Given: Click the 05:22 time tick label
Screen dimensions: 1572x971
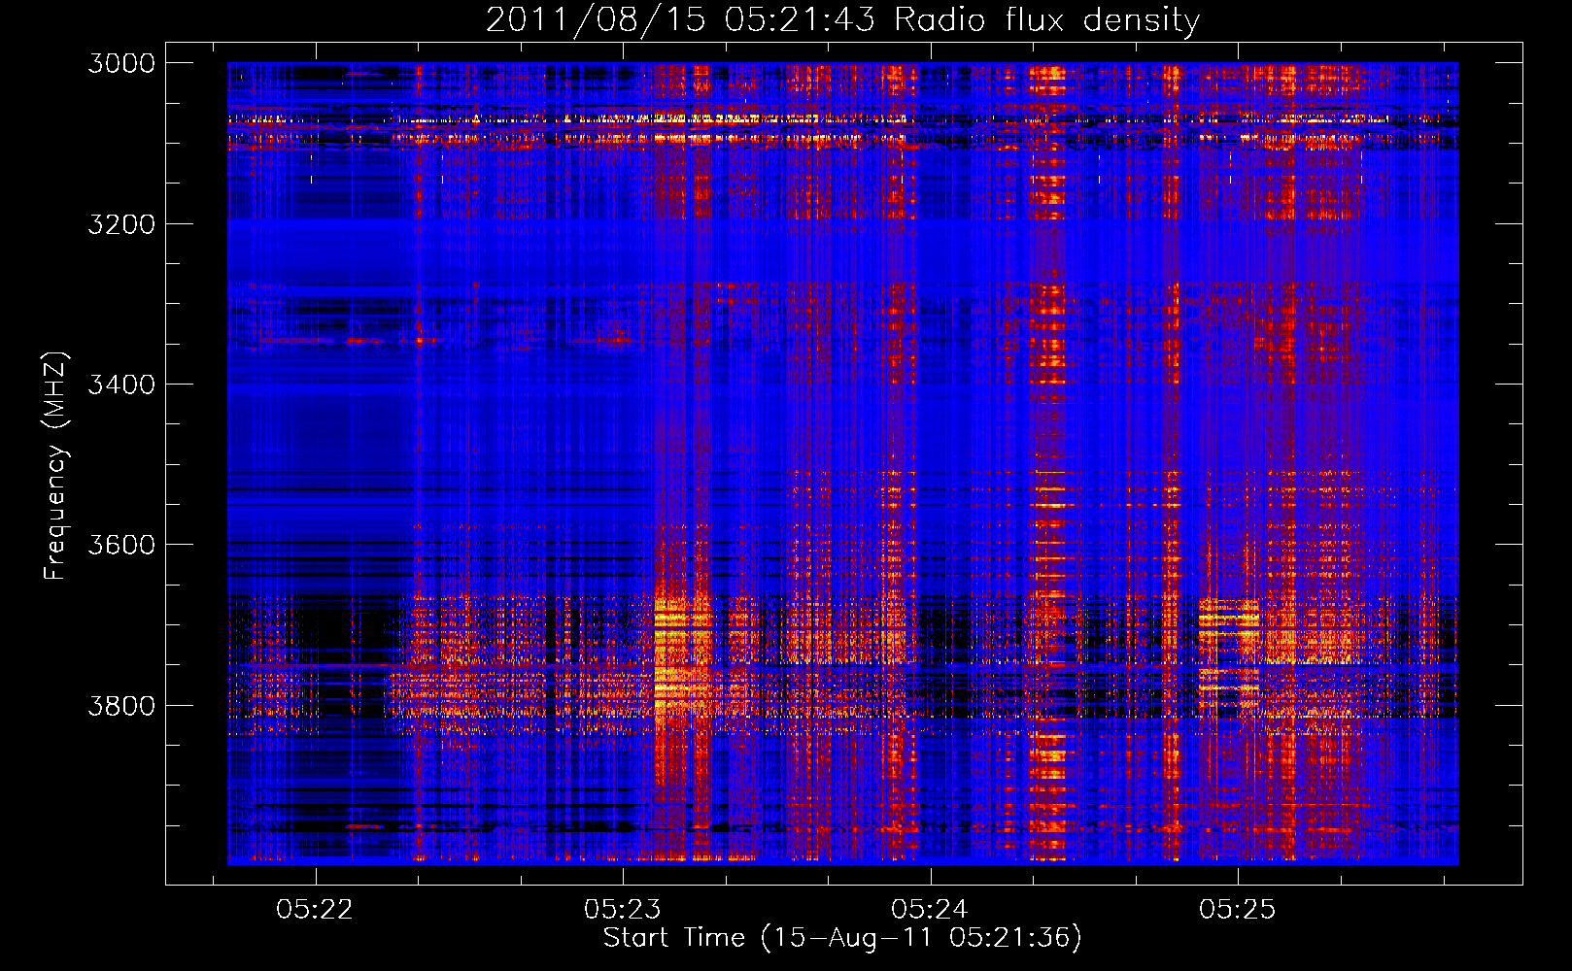Looking at the screenshot, I should [x=315, y=909].
